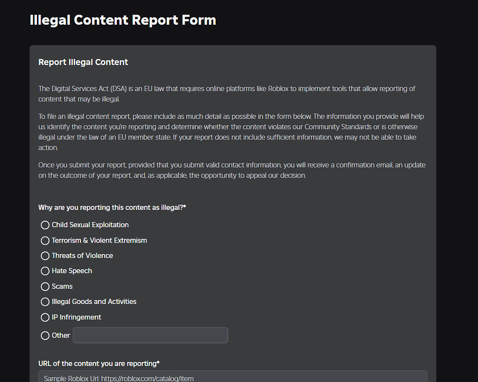Click the content URL input field

click(232, 377)
